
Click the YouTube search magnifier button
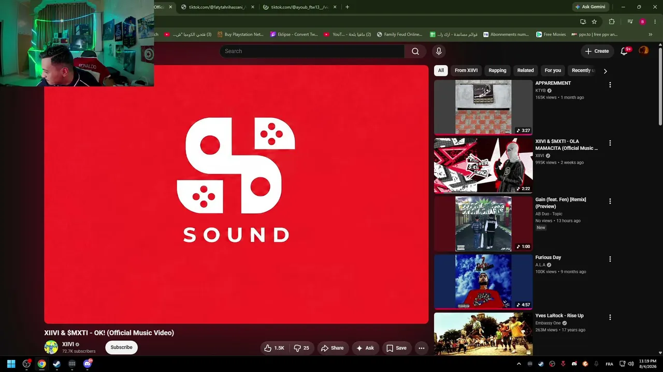click(415, 51)
